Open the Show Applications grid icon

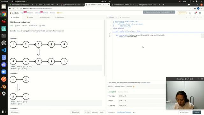4,111
